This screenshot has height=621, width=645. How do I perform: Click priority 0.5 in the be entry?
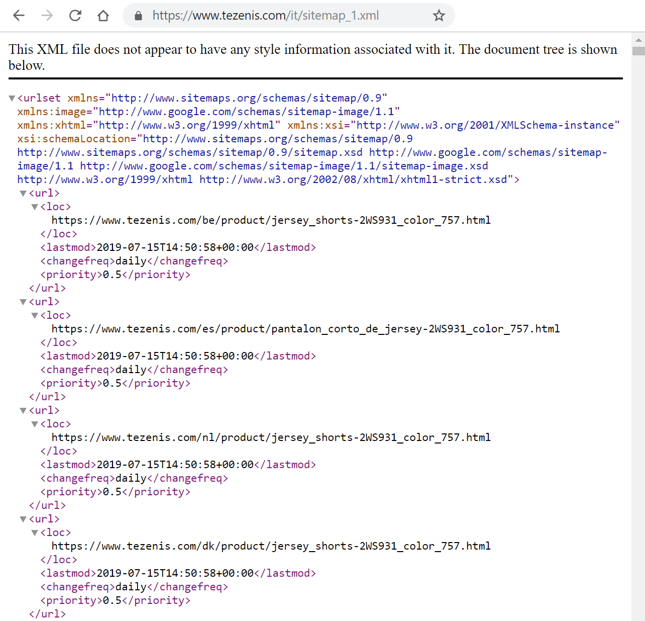[112, 275]
